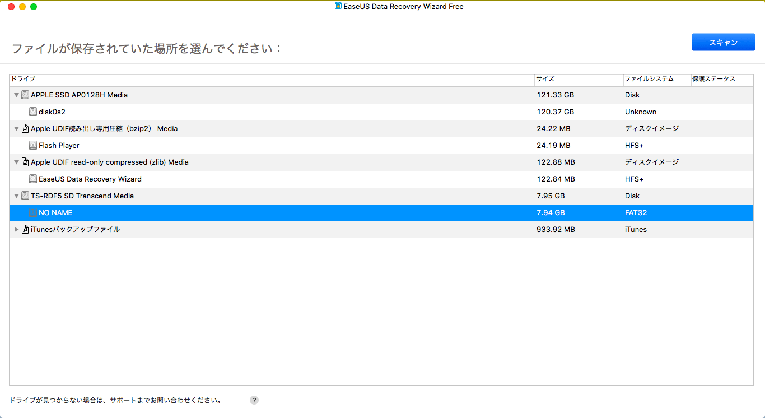Screen dimensions: 765x418
Task: Select the disk0s2 volume row
Action: pos(280,112)
